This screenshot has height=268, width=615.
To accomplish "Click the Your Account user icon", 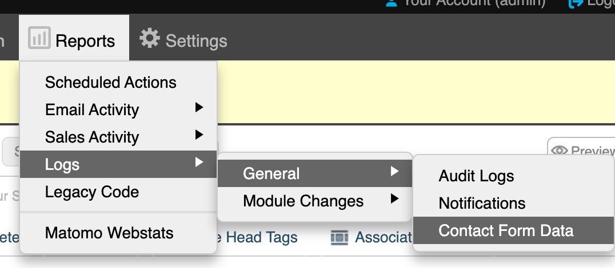I will [x=392, y=3].
